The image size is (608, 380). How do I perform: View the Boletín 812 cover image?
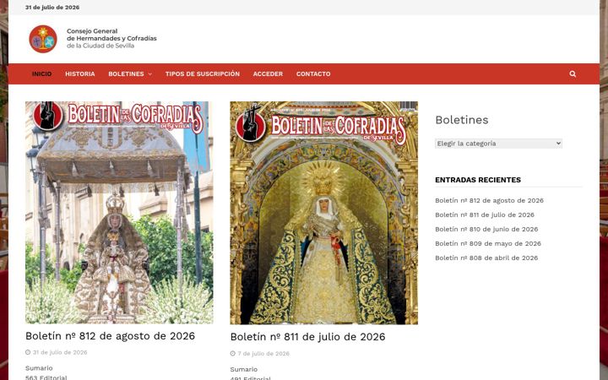[x=119, y=213]
